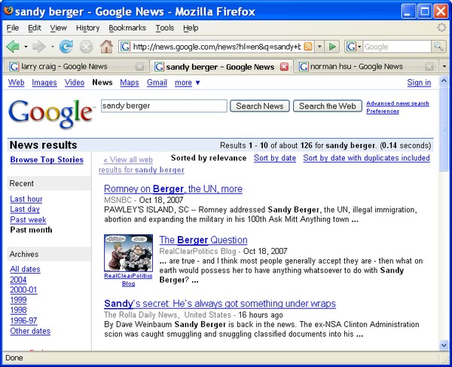
Task: Open archives for All dates
Action: tap(25, 269)
